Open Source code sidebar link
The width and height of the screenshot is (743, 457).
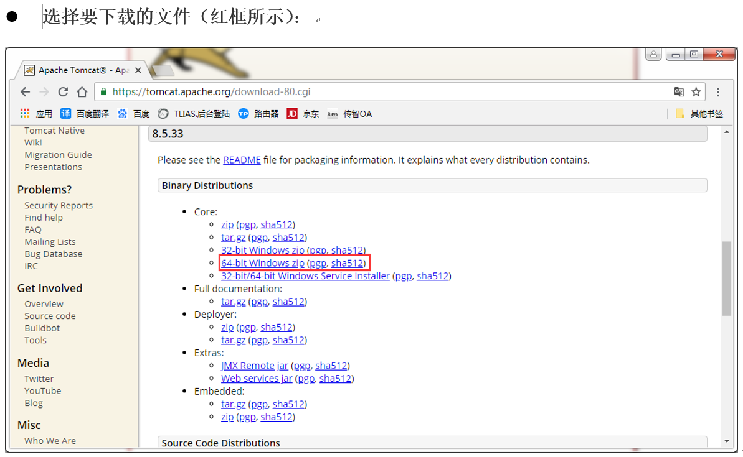[50, 316]
